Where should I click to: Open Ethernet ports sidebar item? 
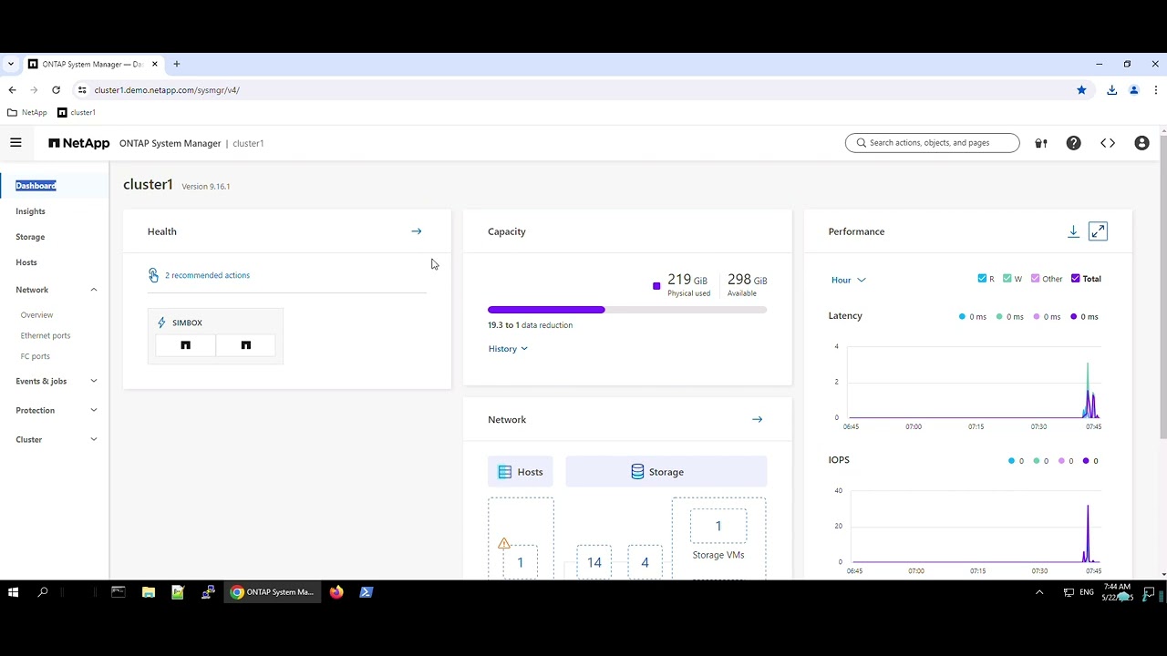[x=46, y=335]
